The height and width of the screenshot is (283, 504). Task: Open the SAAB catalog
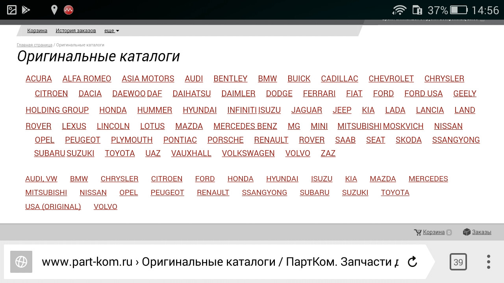click(x=345, y=140)
